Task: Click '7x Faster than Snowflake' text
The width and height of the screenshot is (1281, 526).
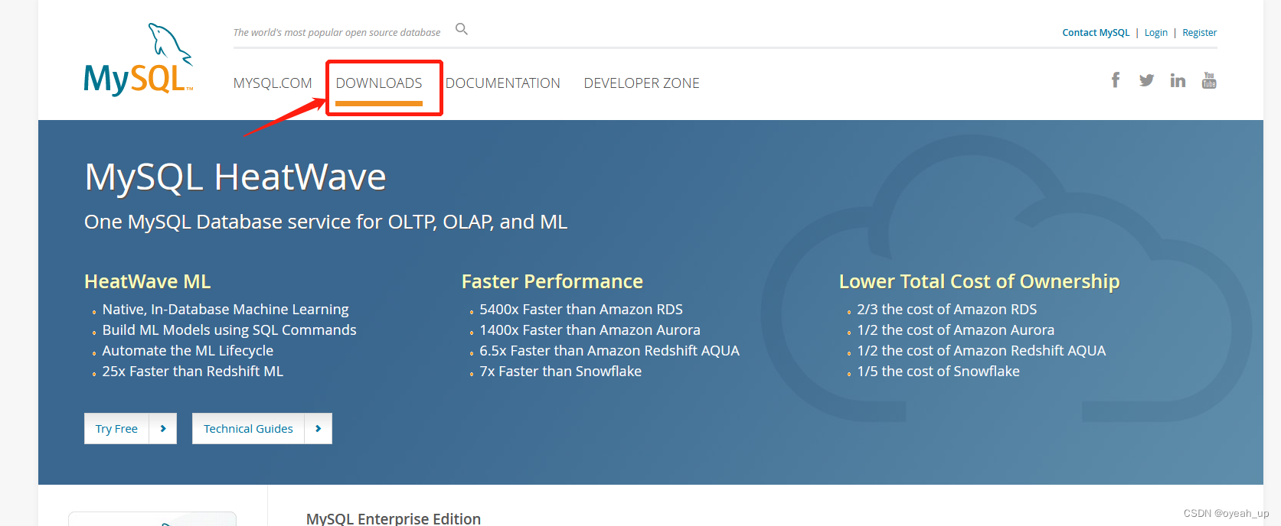Action: (x=560, y=372)
